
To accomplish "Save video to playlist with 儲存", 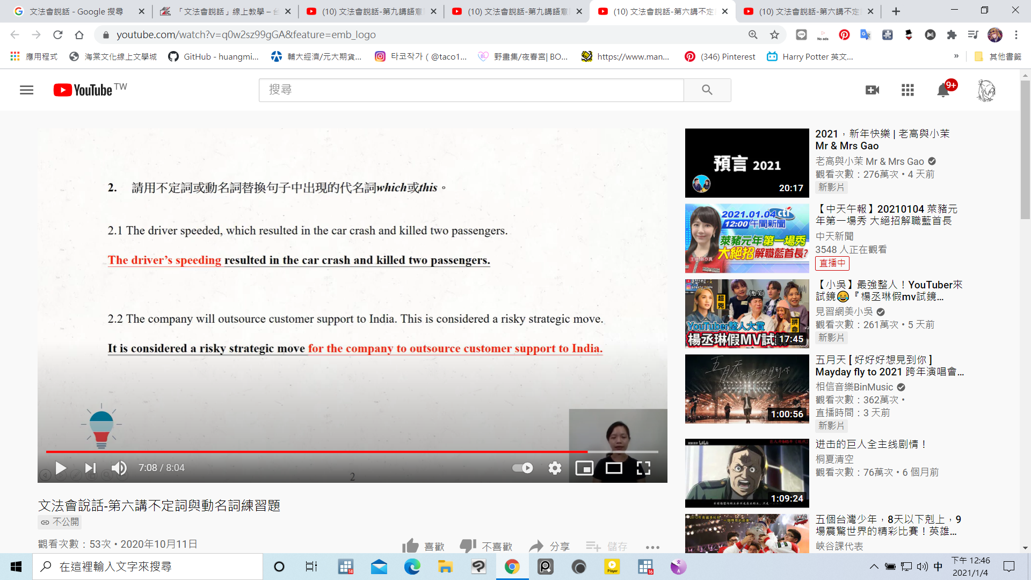I will coord(606,546).
